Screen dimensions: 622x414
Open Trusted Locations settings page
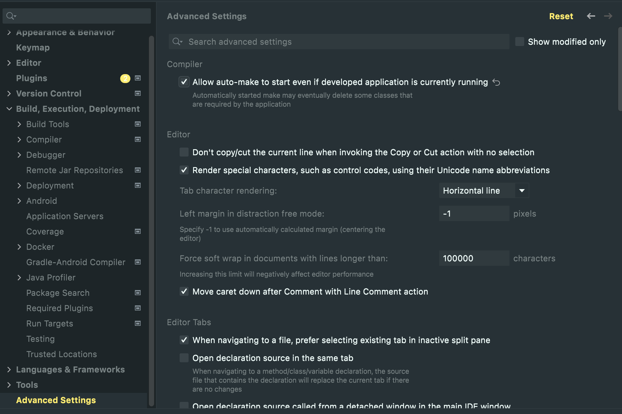61,354
